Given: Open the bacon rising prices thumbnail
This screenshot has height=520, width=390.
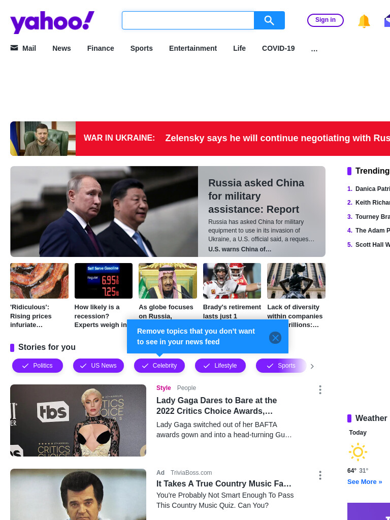Looking at the screenshot, I should [40, 281].
